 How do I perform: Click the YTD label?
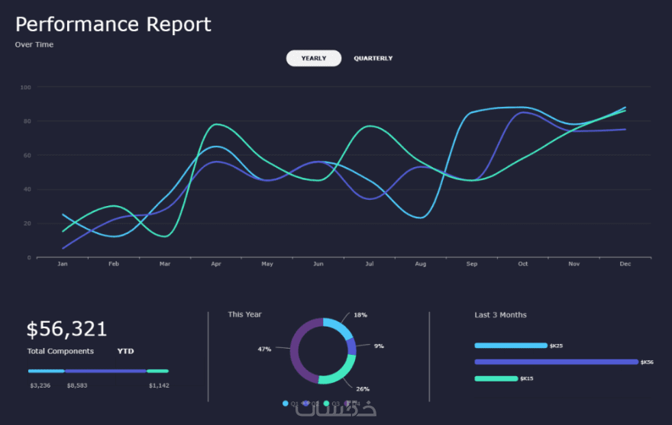coord(125,351)
